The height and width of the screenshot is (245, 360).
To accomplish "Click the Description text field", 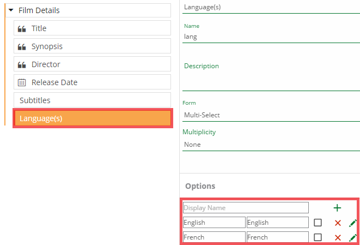I will coord(271,81).
